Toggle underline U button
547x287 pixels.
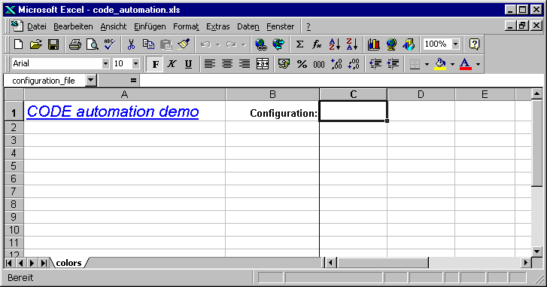[188, 64]
